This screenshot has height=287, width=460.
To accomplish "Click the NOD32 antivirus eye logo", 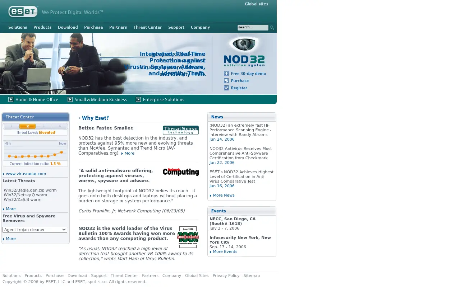I will [x=244, y=51].
